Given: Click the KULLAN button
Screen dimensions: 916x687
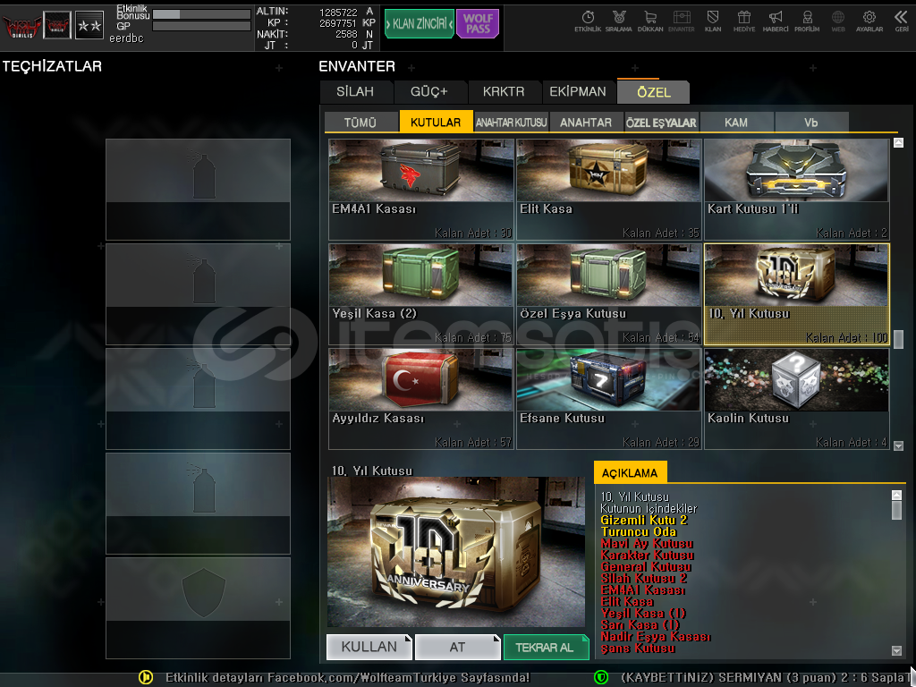Looking at the screenshot, I should point(369,647).
